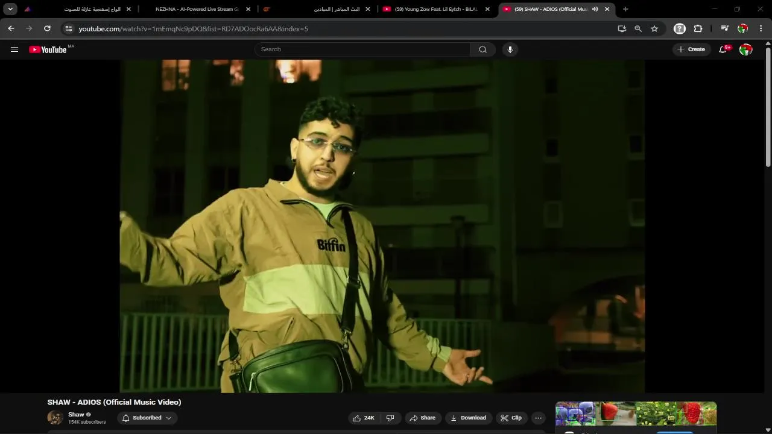This screenshot has width=772, height=434.
Task: Open YouTube notifications bell
Action: pos(723,49)
